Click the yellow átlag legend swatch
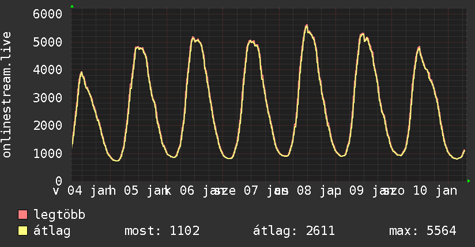Image resolution: width=475 pixels, height=247 pixels. coord(23,231)
